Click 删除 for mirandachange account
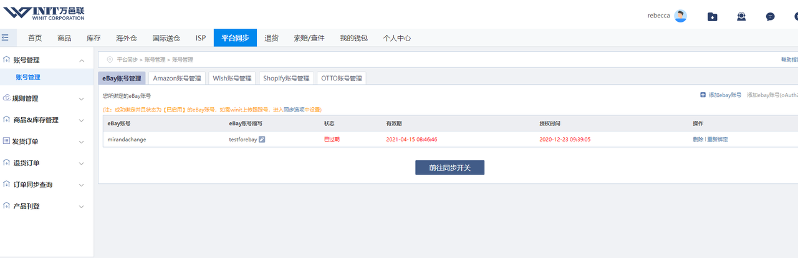 click(x=698, y=140)
